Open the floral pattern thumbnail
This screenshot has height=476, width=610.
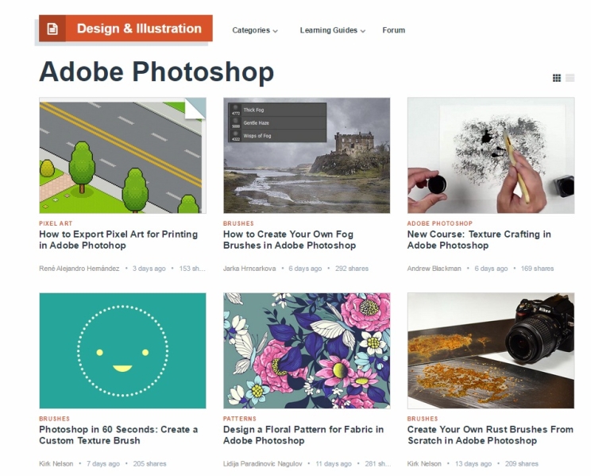click(x=307, y=350)
